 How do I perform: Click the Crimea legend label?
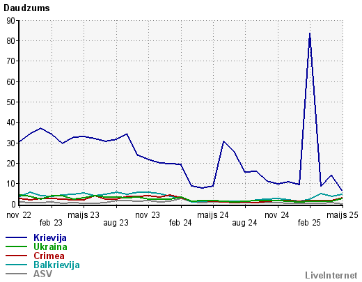tap(49, 256)
